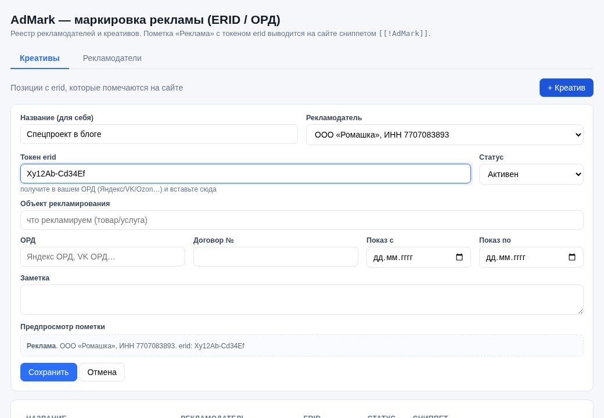Expand the Статус dropdown showing Активен
Viewport: 604px width, 418px height.
click(531, 174)
